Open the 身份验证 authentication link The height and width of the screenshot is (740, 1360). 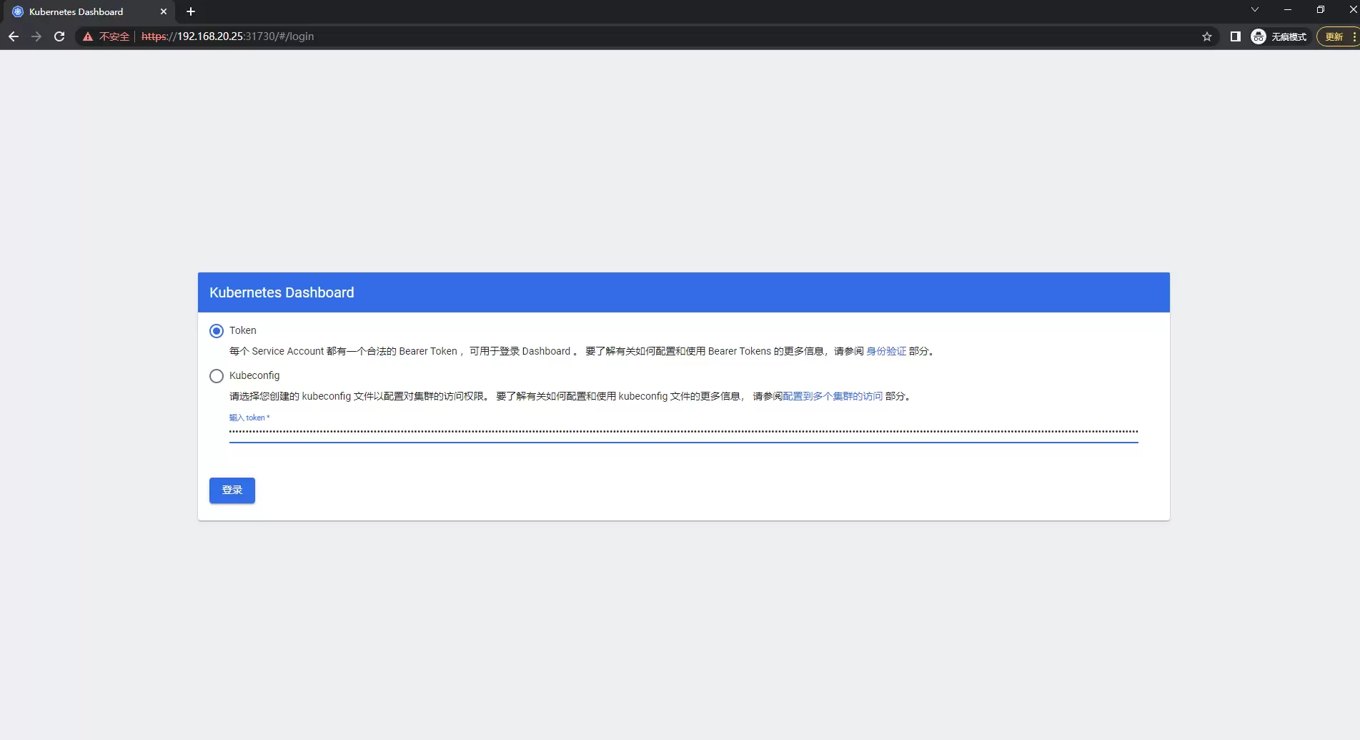click(x=885, y=351)
